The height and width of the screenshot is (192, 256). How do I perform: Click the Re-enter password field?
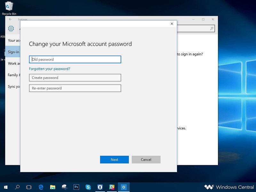75,88
